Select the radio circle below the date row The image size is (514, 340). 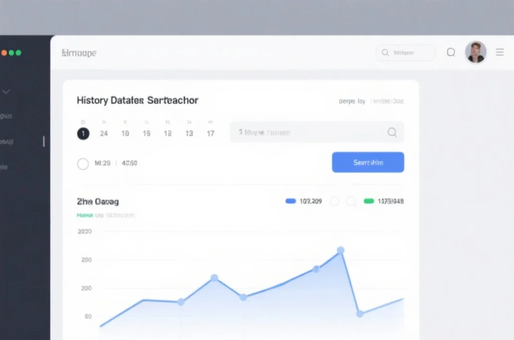tap(83, 163)
